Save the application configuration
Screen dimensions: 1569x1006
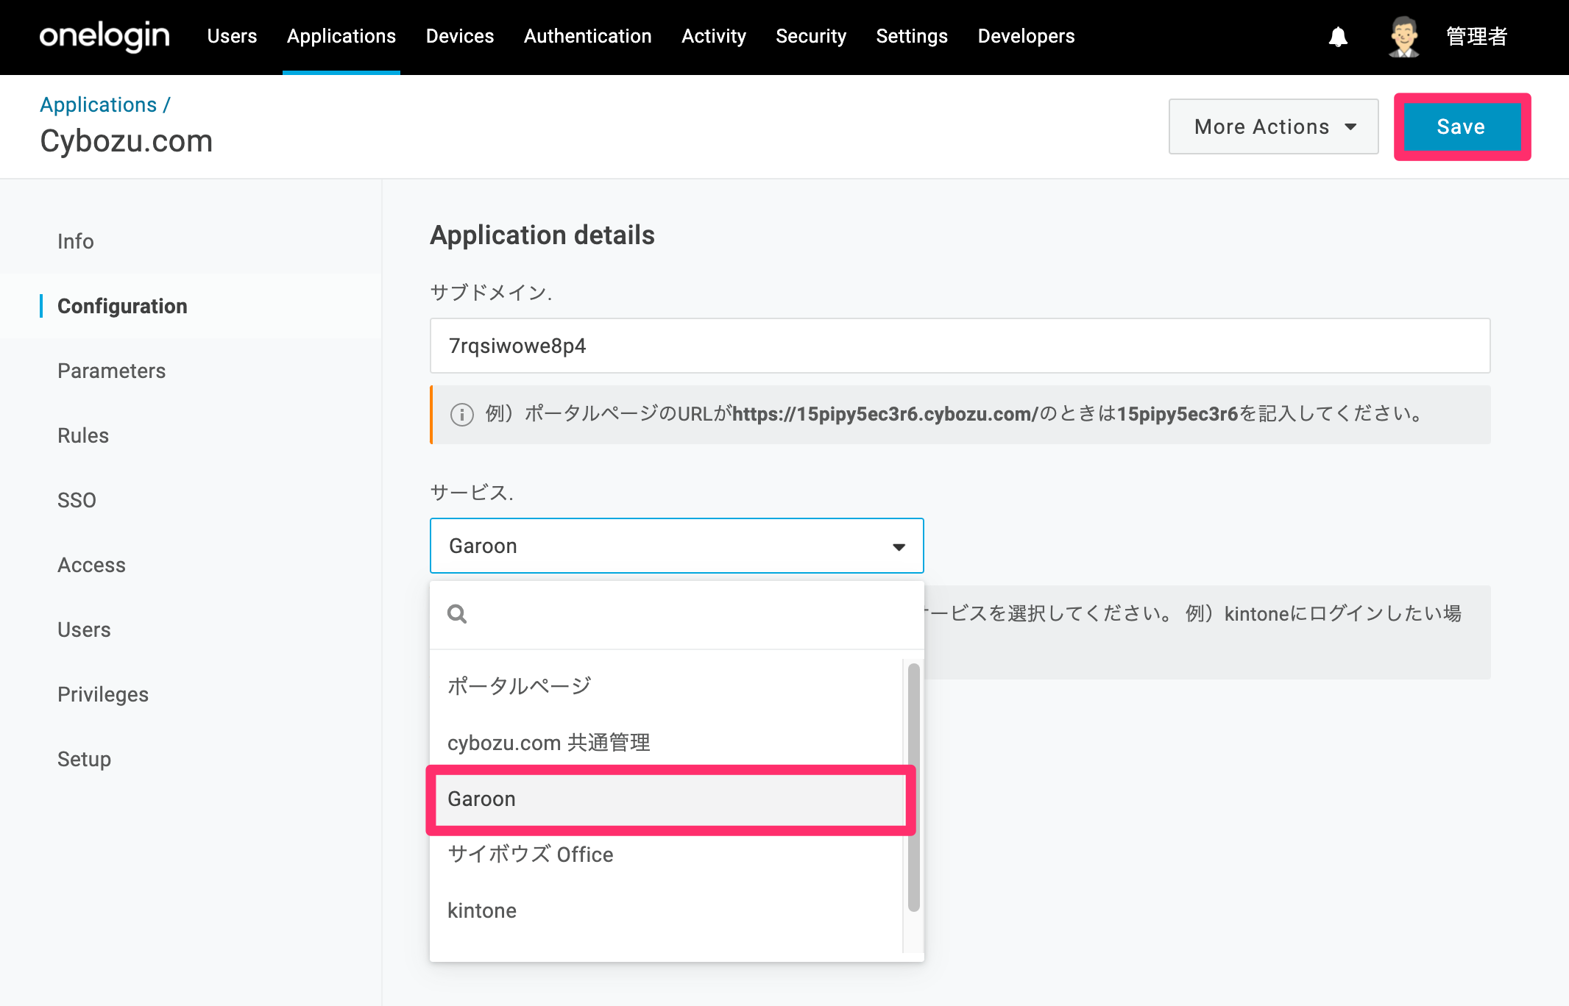(x=1462, y=126)
